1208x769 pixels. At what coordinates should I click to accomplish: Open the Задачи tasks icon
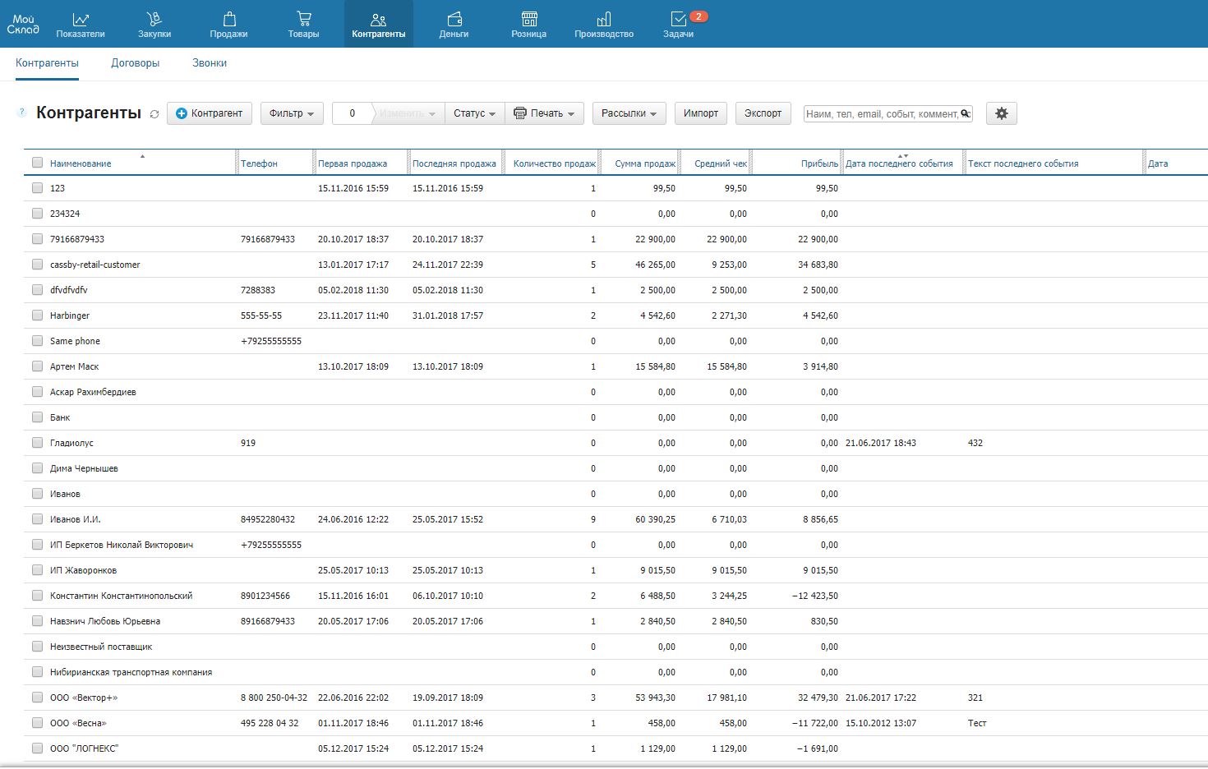click(x=678, y=19)
